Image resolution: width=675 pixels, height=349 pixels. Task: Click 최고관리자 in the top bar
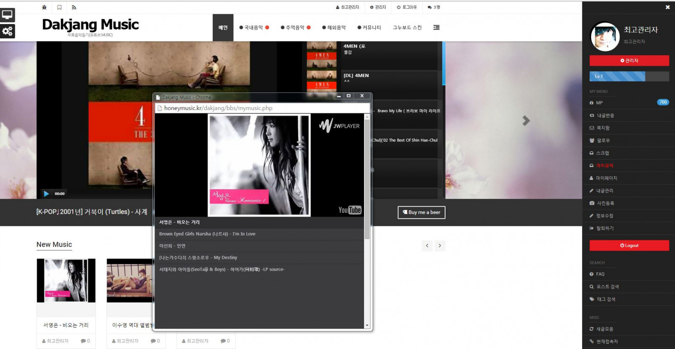(347, 7)
